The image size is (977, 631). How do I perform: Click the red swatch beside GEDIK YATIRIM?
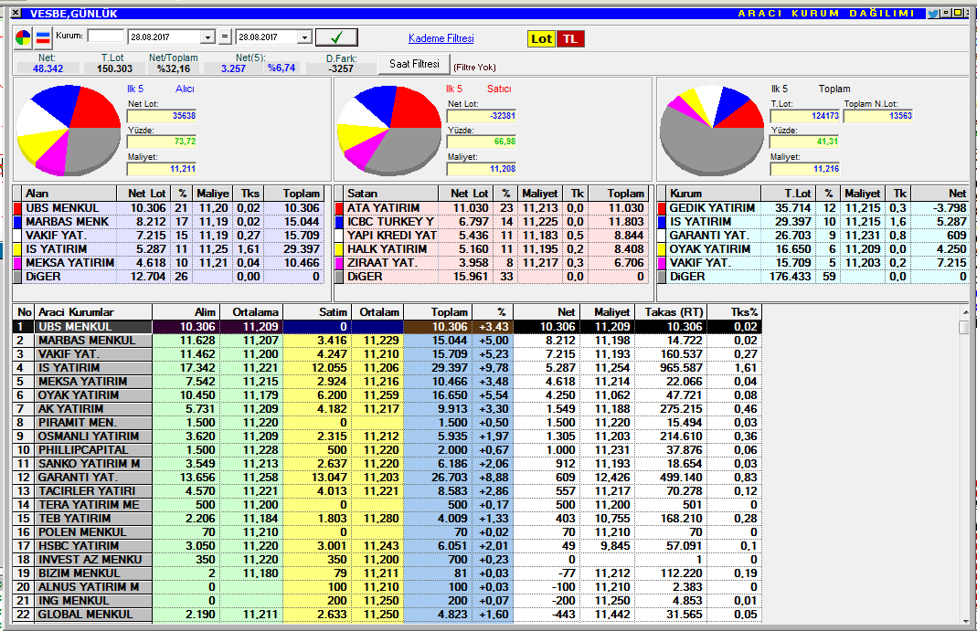[662, 208]
